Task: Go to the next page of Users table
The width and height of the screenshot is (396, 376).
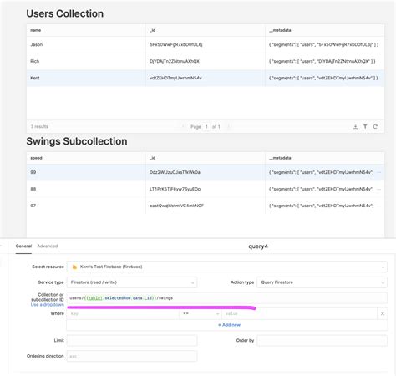Action: pyautogui.click(x=228, y=127)
